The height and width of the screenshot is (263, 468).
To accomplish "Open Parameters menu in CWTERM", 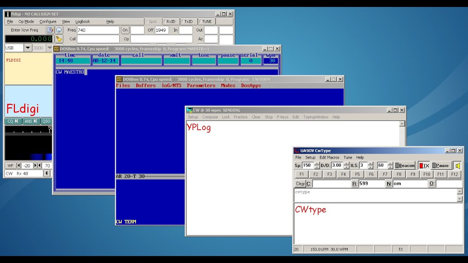I will click(201, 85).
